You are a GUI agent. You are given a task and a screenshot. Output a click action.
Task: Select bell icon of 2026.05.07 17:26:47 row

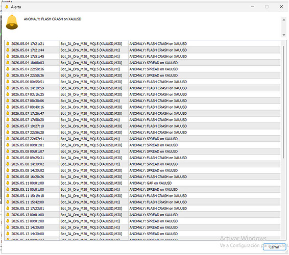tap(8, 113)
